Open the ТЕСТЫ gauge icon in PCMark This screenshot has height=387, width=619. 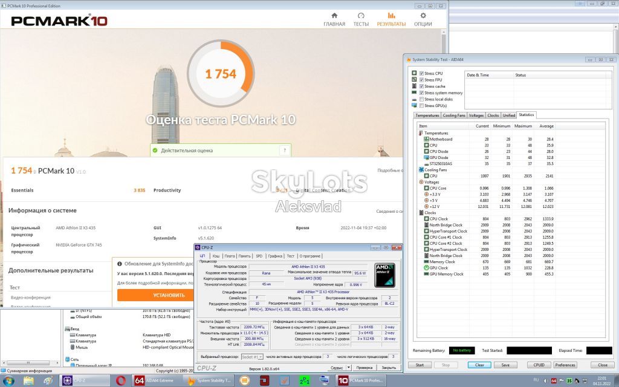pyautogui.click(x=361, y=15)
